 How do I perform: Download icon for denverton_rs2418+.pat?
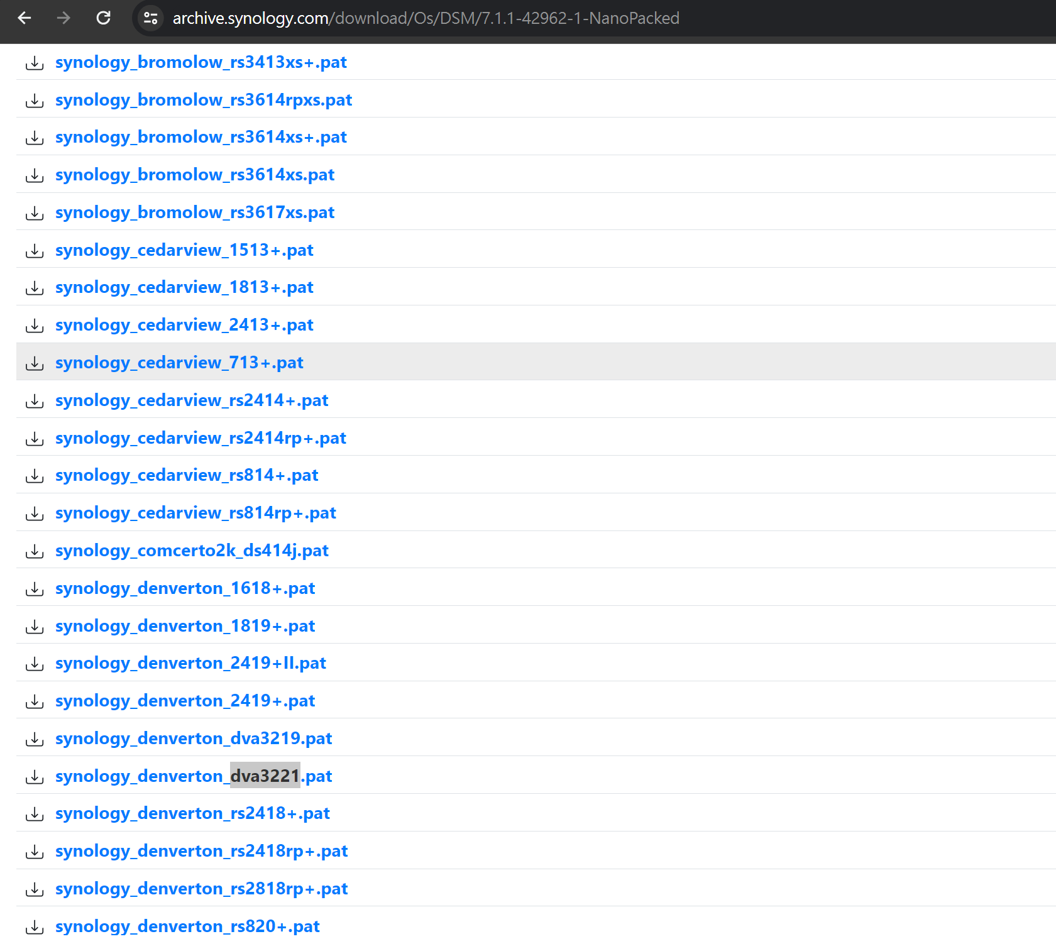(35, 814)
